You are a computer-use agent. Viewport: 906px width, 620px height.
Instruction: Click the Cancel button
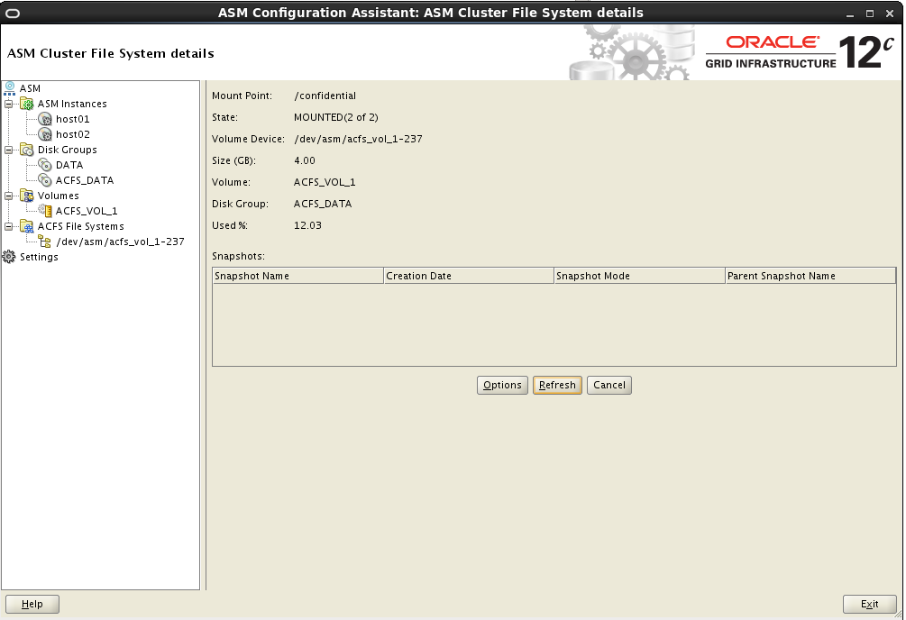(609, 386)
